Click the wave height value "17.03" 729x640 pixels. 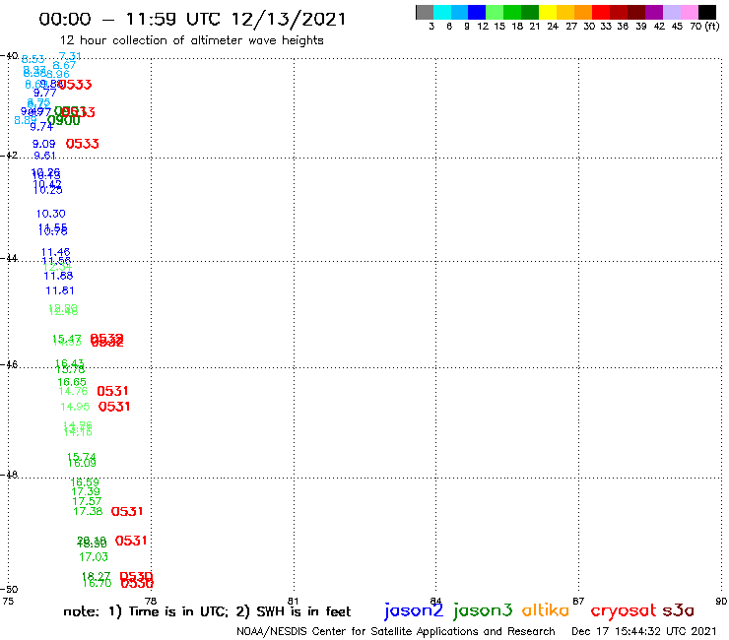pos(94,557)
